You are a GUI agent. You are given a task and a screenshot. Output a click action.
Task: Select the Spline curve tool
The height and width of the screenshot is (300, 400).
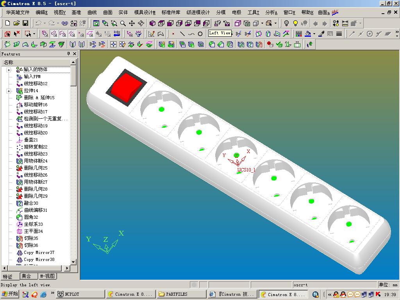point(191,34)
